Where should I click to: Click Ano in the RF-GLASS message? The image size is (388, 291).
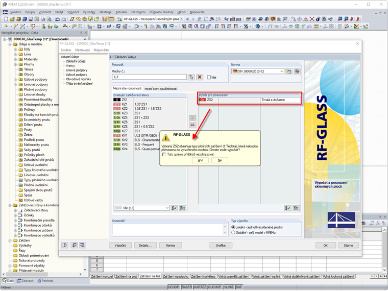point(201,160)
